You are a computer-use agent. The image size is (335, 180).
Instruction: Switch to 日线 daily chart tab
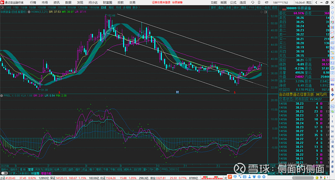103,8
